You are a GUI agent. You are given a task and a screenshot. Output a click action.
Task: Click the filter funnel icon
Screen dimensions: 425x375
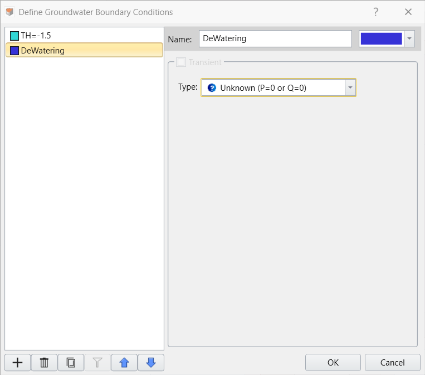point(97,363)
